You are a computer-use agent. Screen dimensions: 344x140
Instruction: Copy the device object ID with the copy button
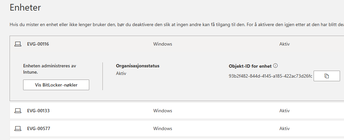[327, 76]
